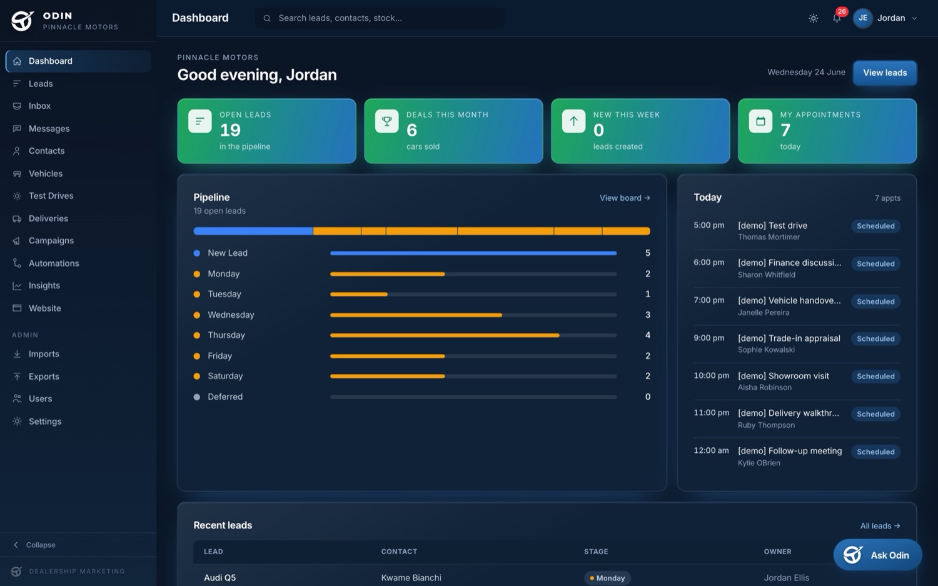938x586 pixels.
Task: Click the blue New Lead pipeline segment
Action: click(253, 231)
